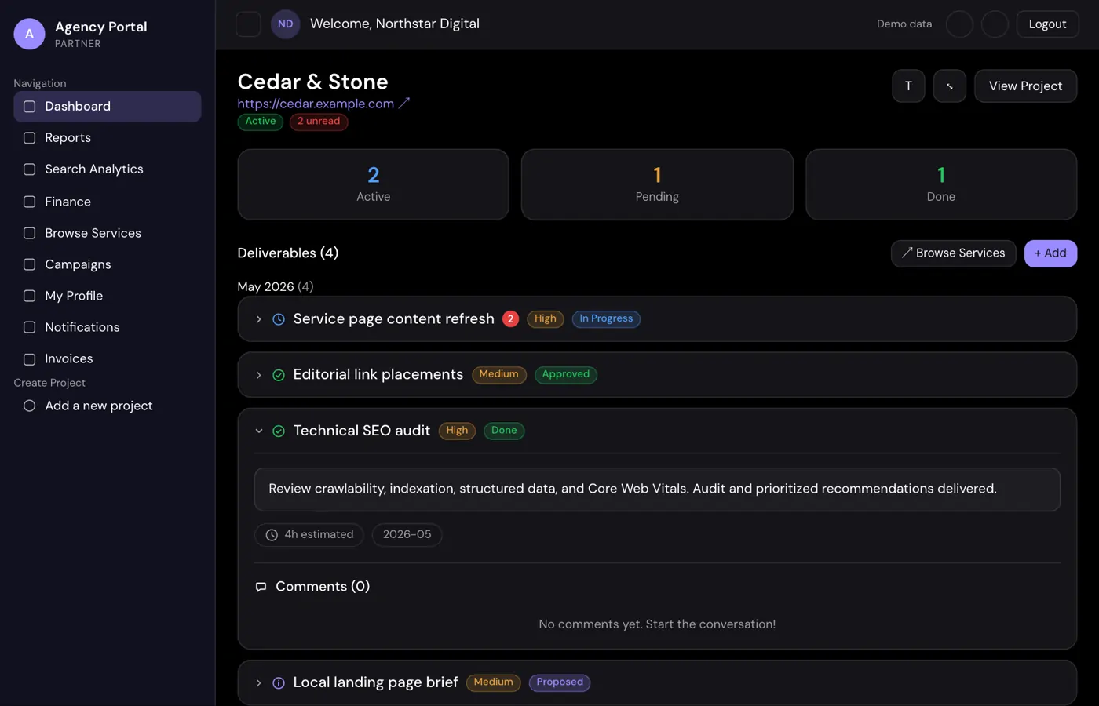Viewport: 1099px width, 706px height.
Task: Collapse Technical SEO audit deliverable
Action: click(x=259, y=431)
